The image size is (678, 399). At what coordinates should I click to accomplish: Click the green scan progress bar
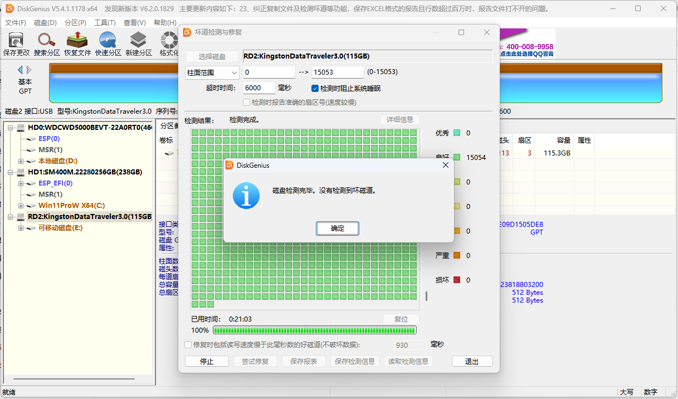pos(315,330)
